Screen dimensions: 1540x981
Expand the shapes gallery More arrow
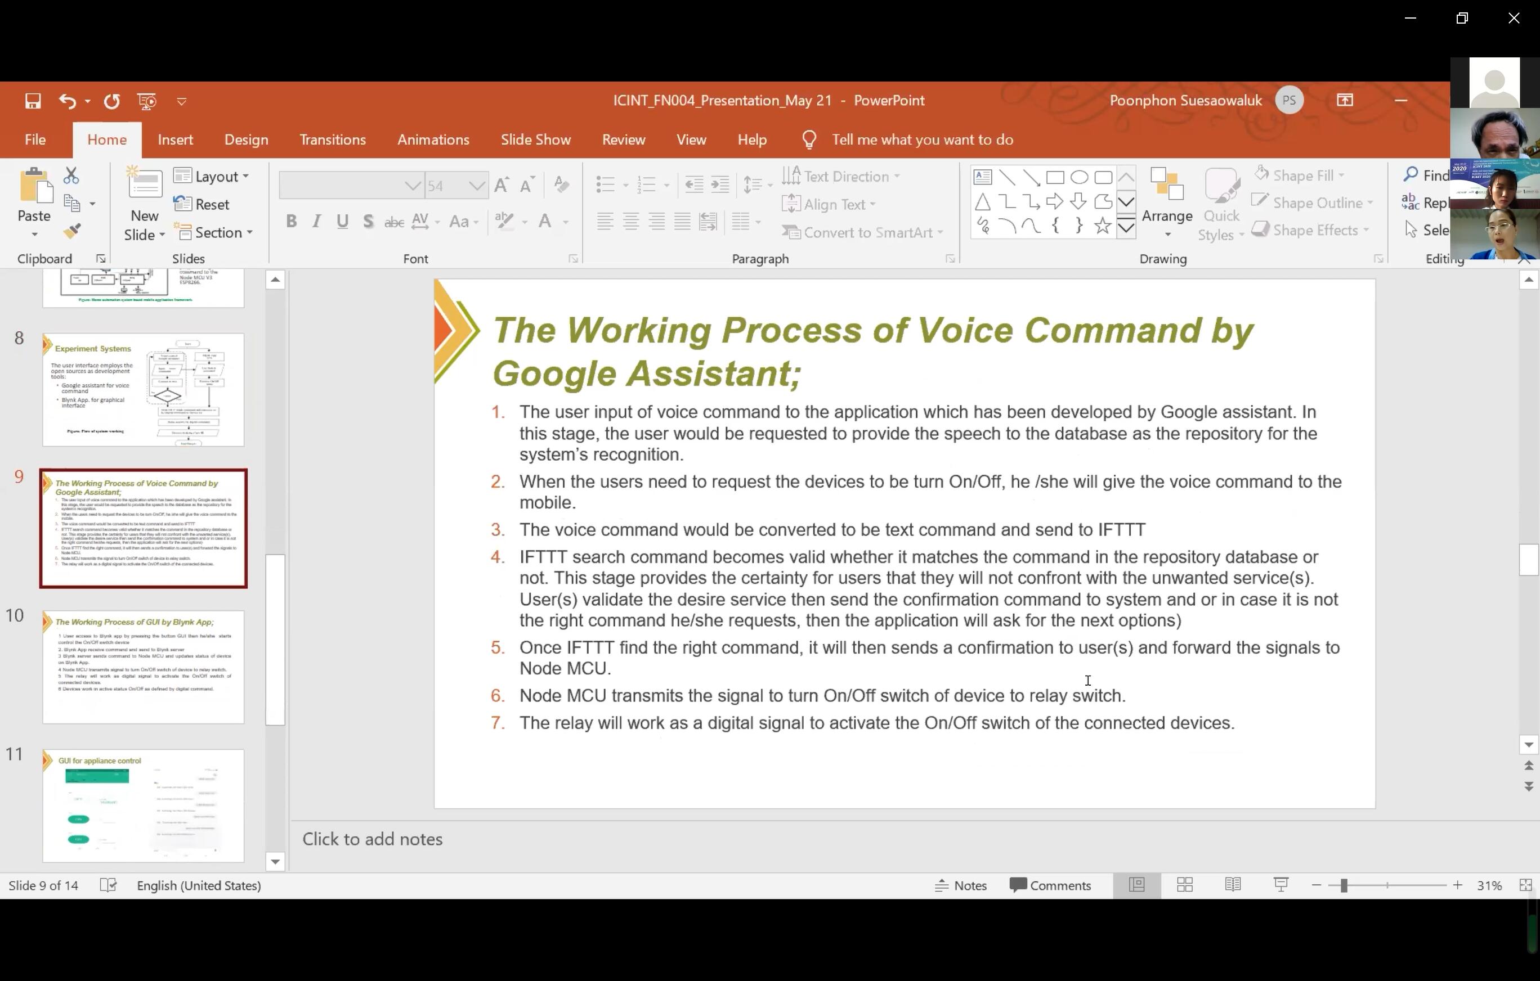pyautogui.click(x=1126, y=227)
